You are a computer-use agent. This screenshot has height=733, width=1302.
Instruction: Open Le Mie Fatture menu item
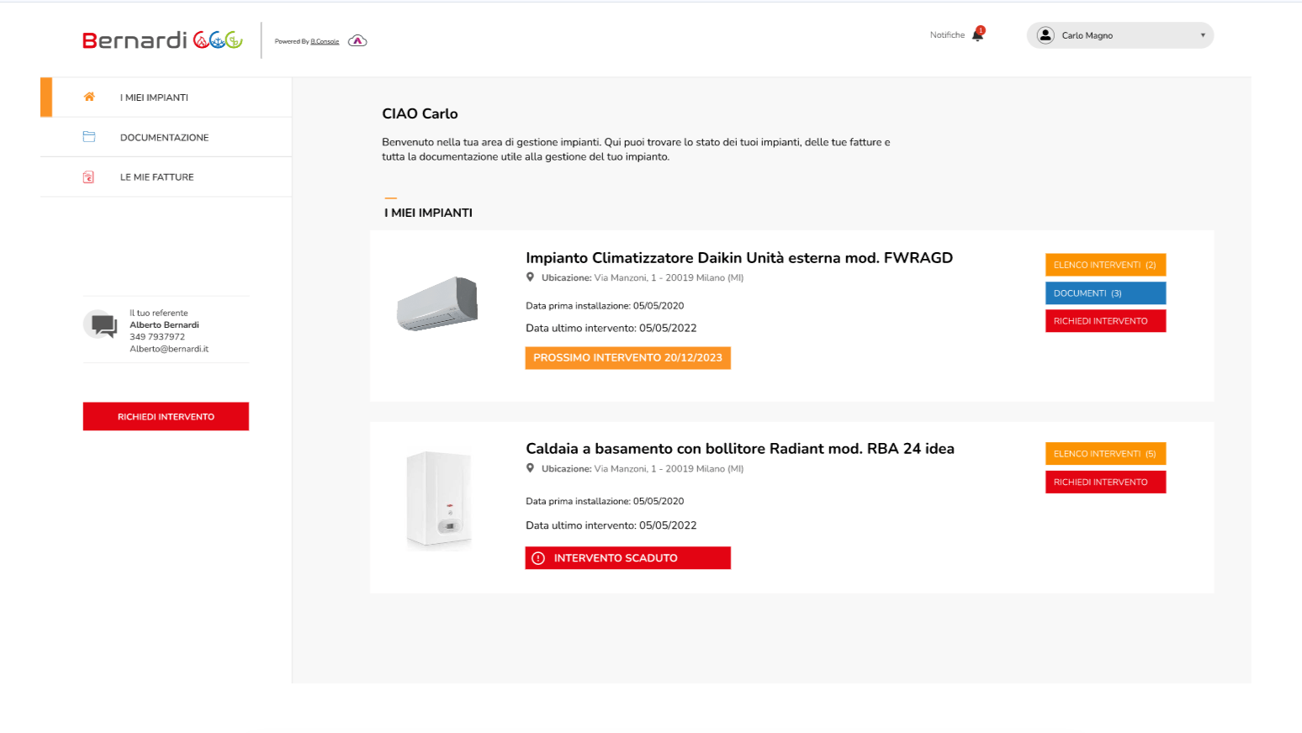[x=156, y=177]
